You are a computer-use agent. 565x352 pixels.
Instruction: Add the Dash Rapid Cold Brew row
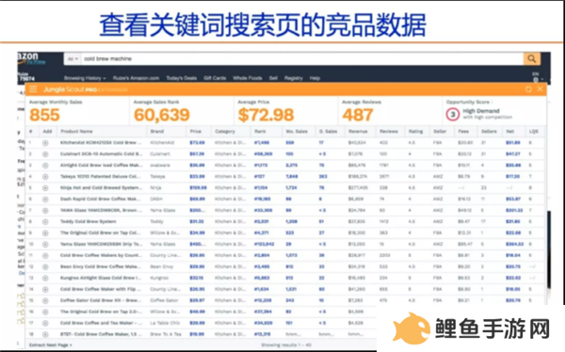[45, 200]
